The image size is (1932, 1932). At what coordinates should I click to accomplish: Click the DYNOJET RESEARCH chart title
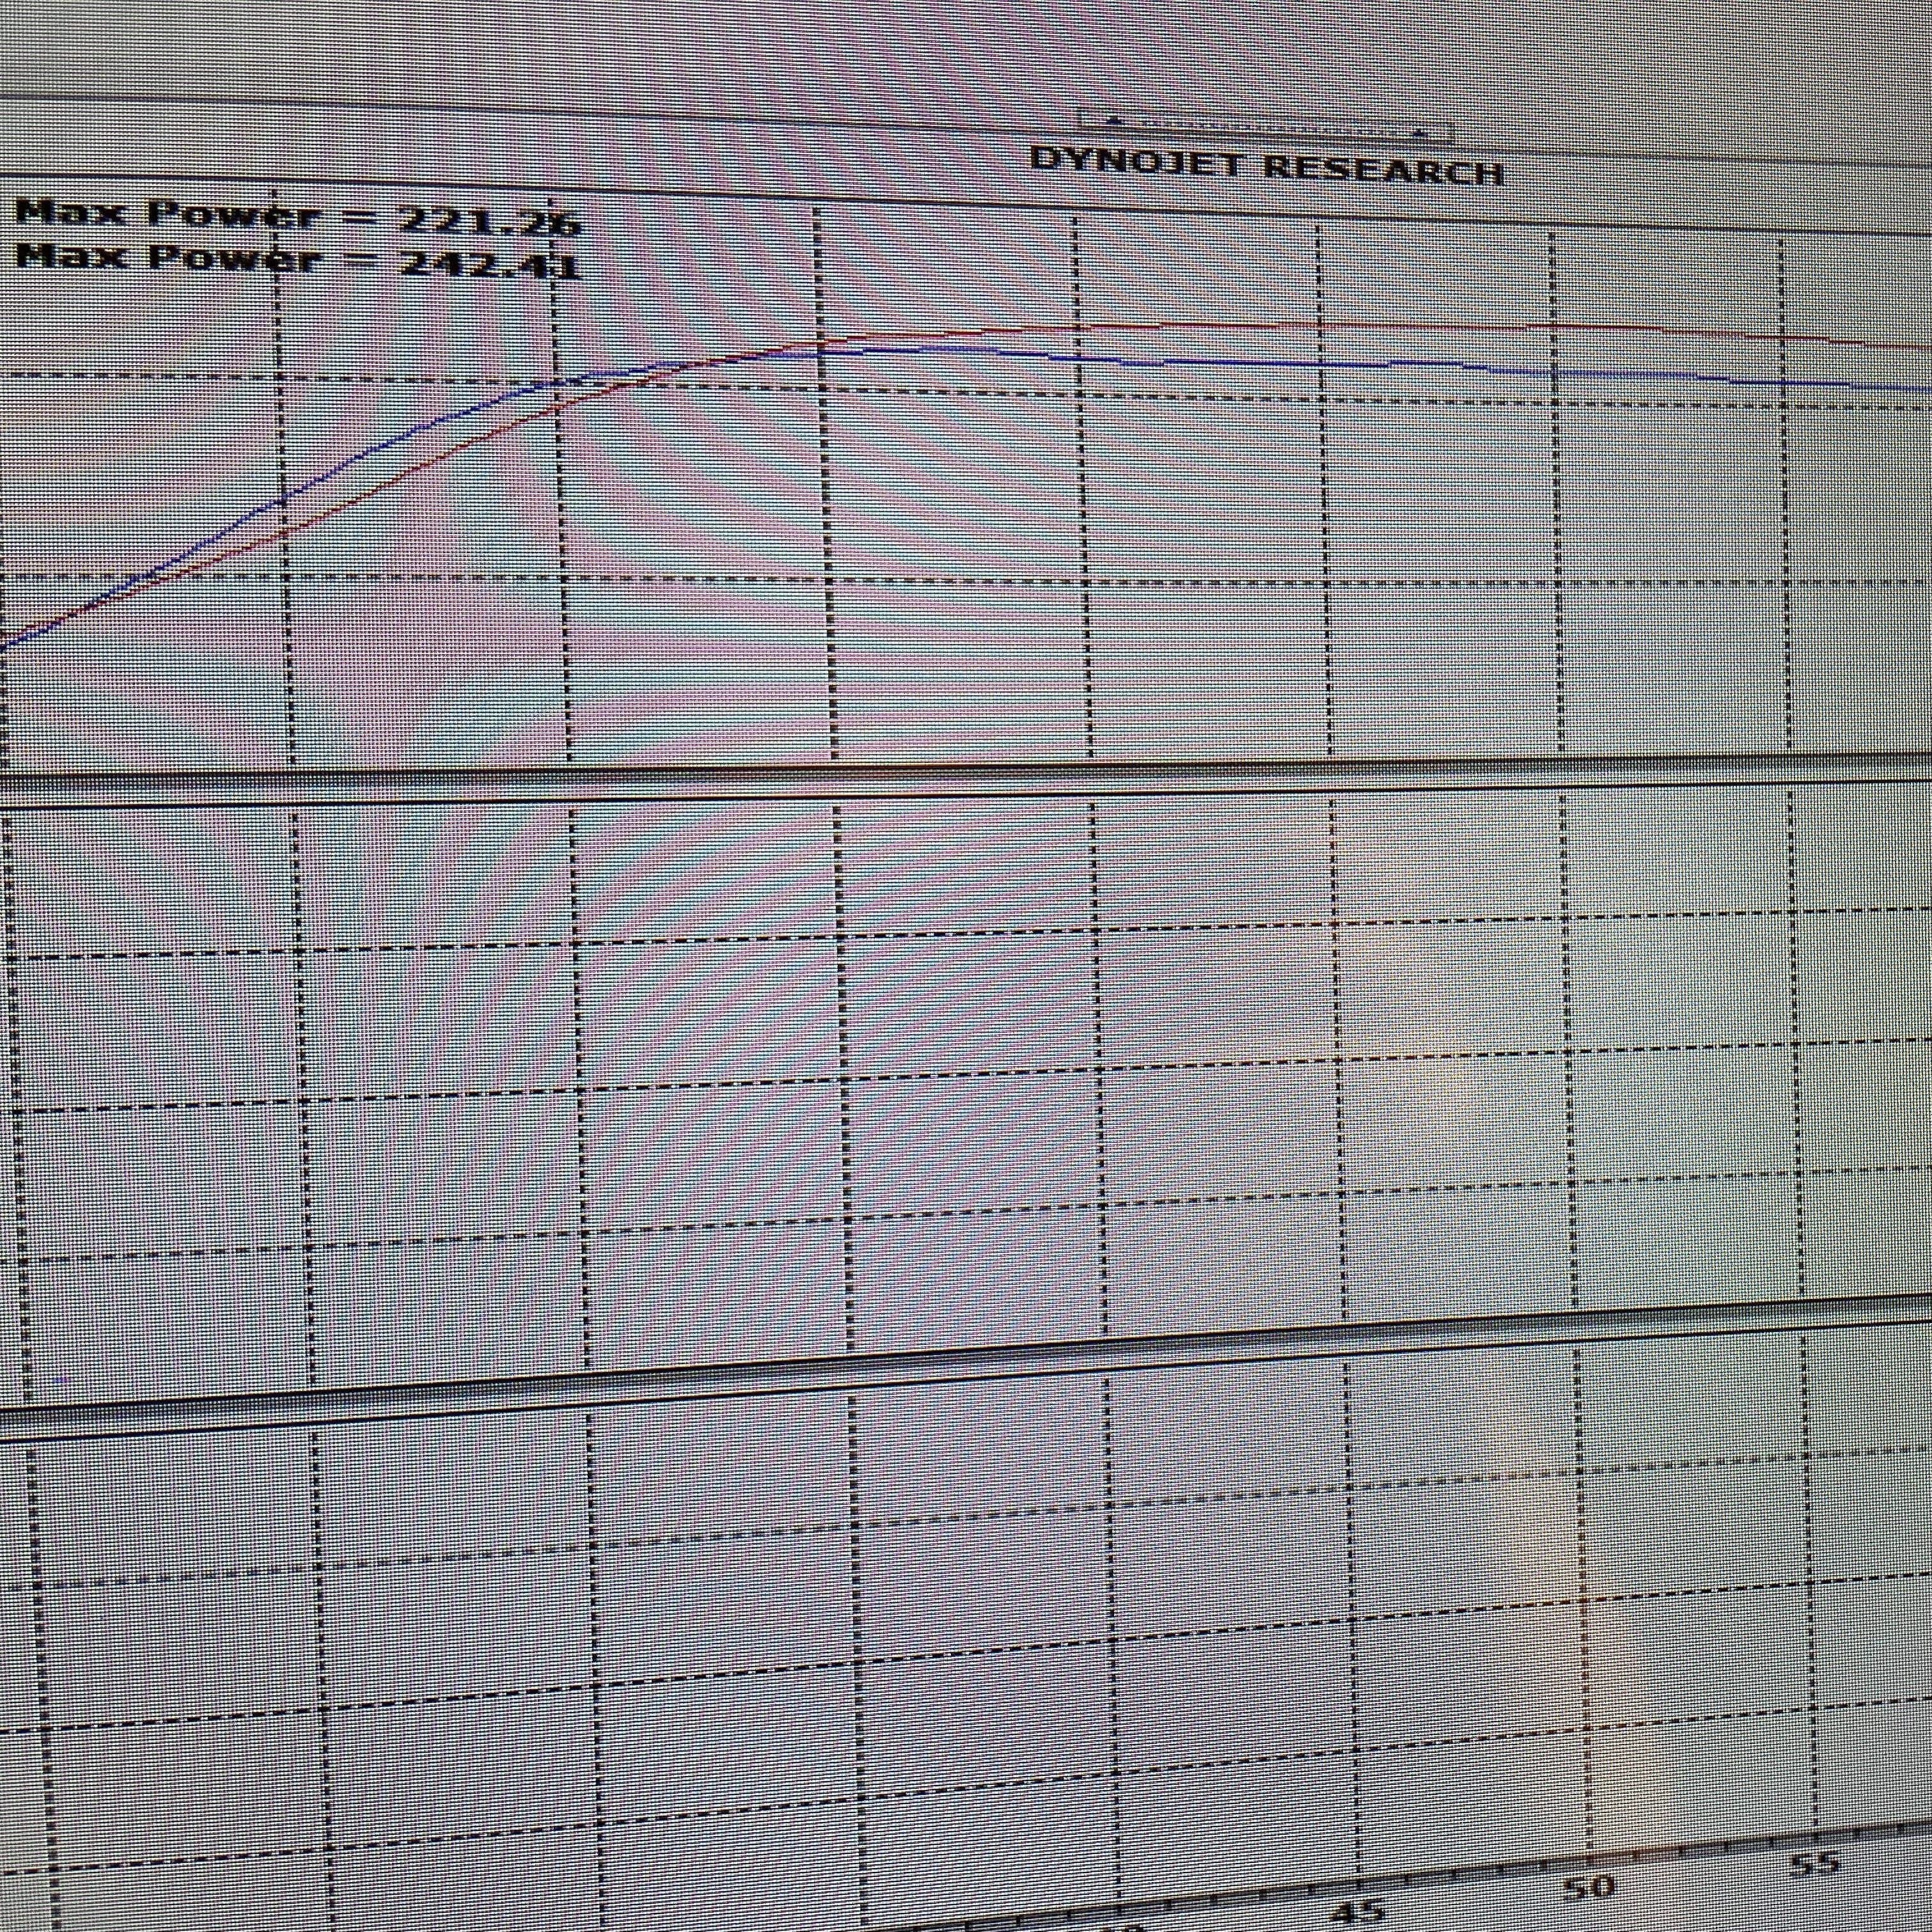[x=1266, y=165]
